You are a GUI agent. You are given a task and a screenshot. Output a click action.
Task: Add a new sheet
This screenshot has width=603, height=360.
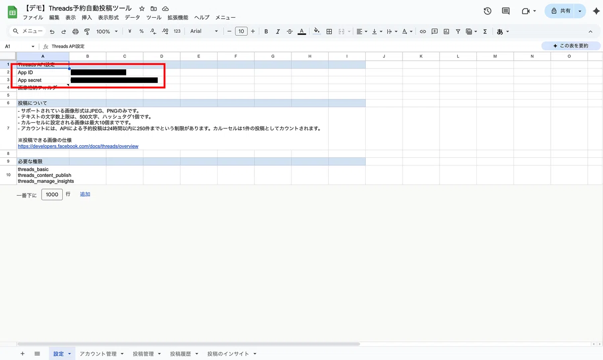pos(22,353)
